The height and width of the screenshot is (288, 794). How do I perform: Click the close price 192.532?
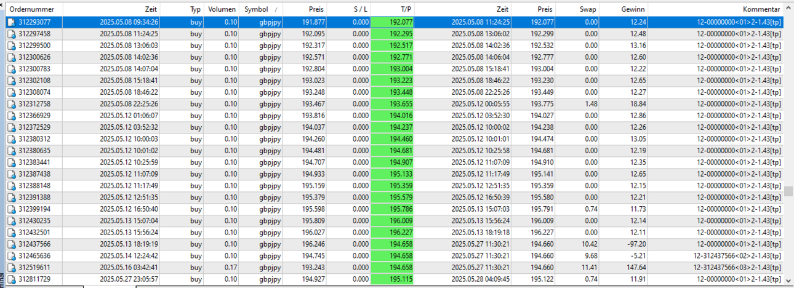tap(542, 45)
